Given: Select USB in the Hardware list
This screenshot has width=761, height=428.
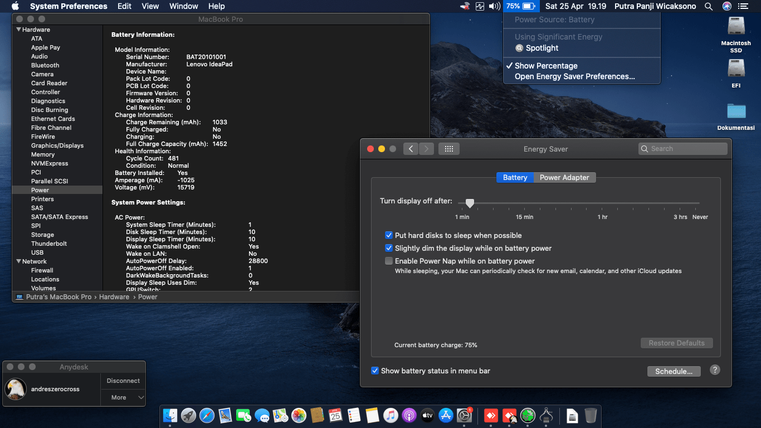Looking at the screenshot, I should [x=57, y=252].
